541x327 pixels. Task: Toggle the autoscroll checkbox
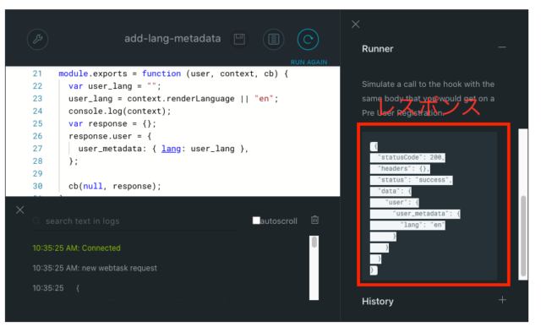[256, 221]
